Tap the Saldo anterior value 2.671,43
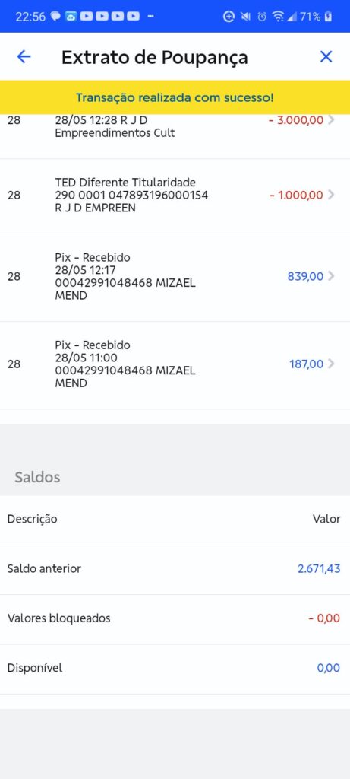The image size is (350, 779). pyautogui.click(x=319, y=569)
